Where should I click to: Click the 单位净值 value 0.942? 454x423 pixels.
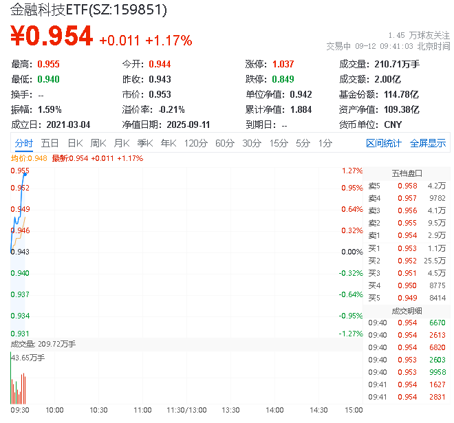[301, 95]
